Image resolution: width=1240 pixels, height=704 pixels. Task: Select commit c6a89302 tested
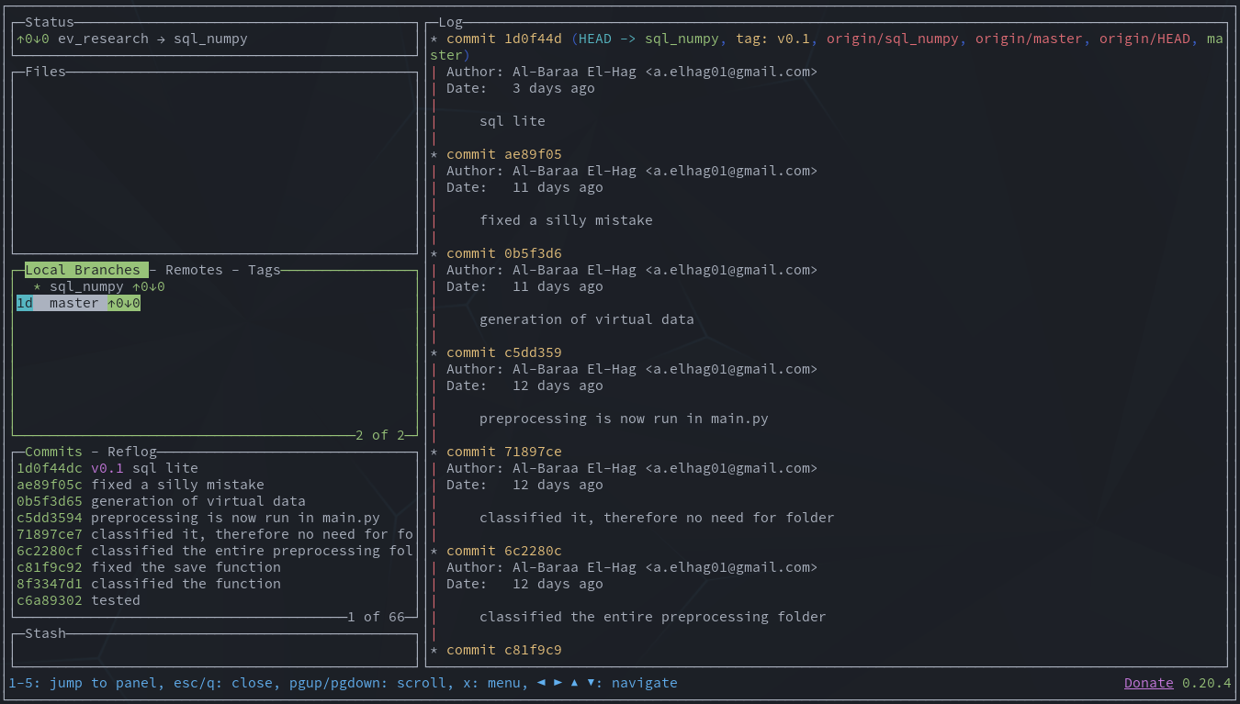coord(215,600)
